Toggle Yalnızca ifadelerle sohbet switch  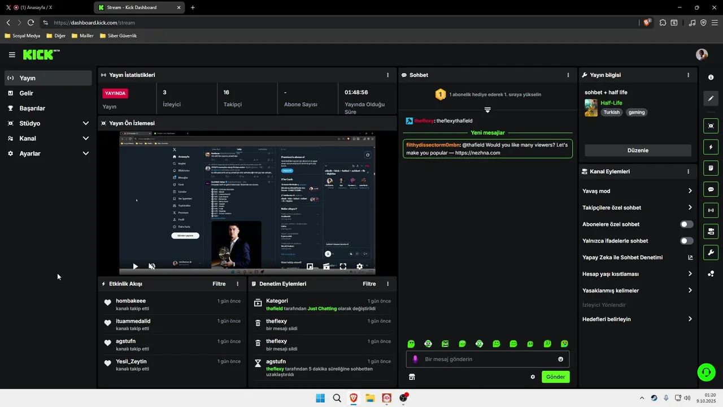click(x=686, y=241)
